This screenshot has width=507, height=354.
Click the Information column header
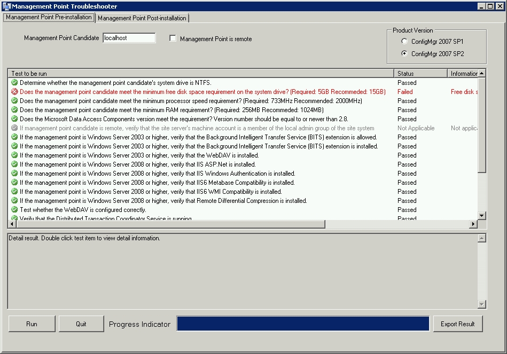pyautogui.click(x=463, y=73)
